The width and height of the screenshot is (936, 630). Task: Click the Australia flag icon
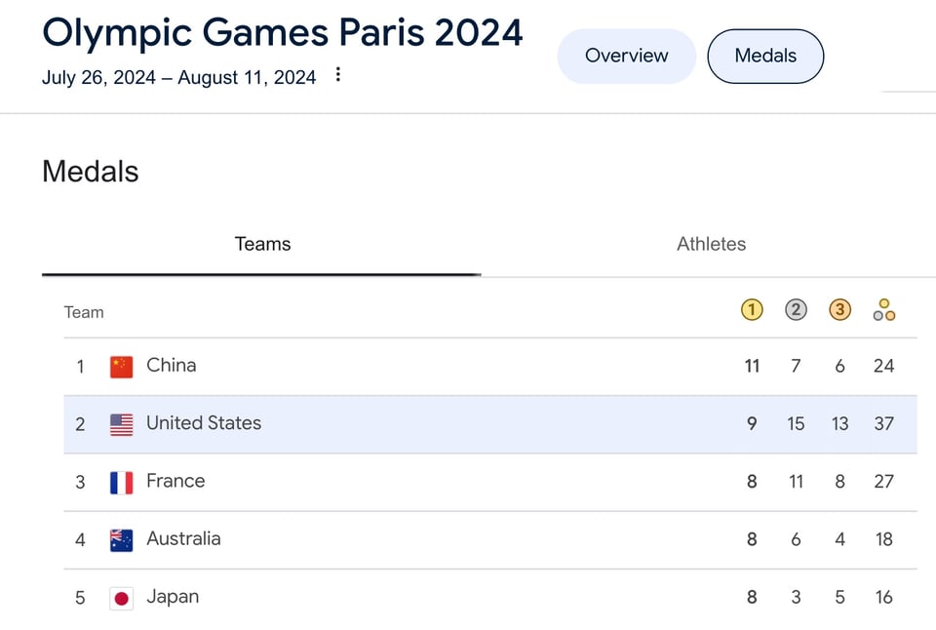122,539
